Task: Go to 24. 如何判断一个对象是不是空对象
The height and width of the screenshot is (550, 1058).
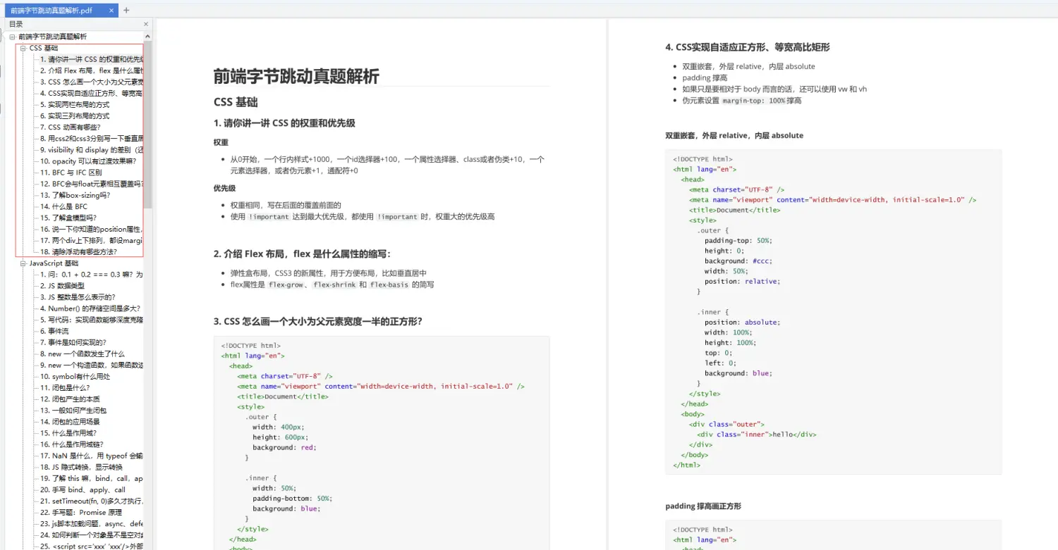Action: [x=91, y=535]
